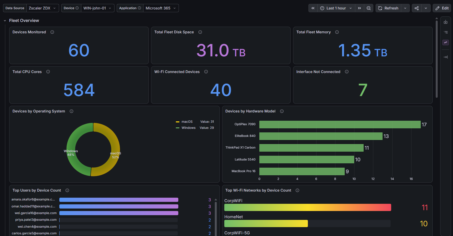Toggle the Windows series in the legend

189,128
